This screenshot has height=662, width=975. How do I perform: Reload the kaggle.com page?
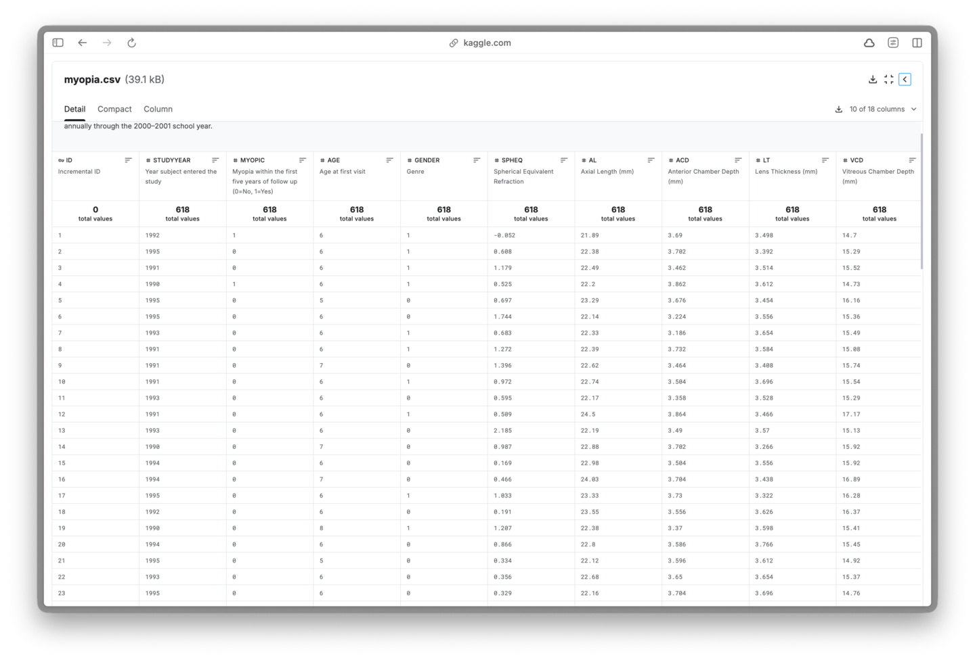point(131,43)
